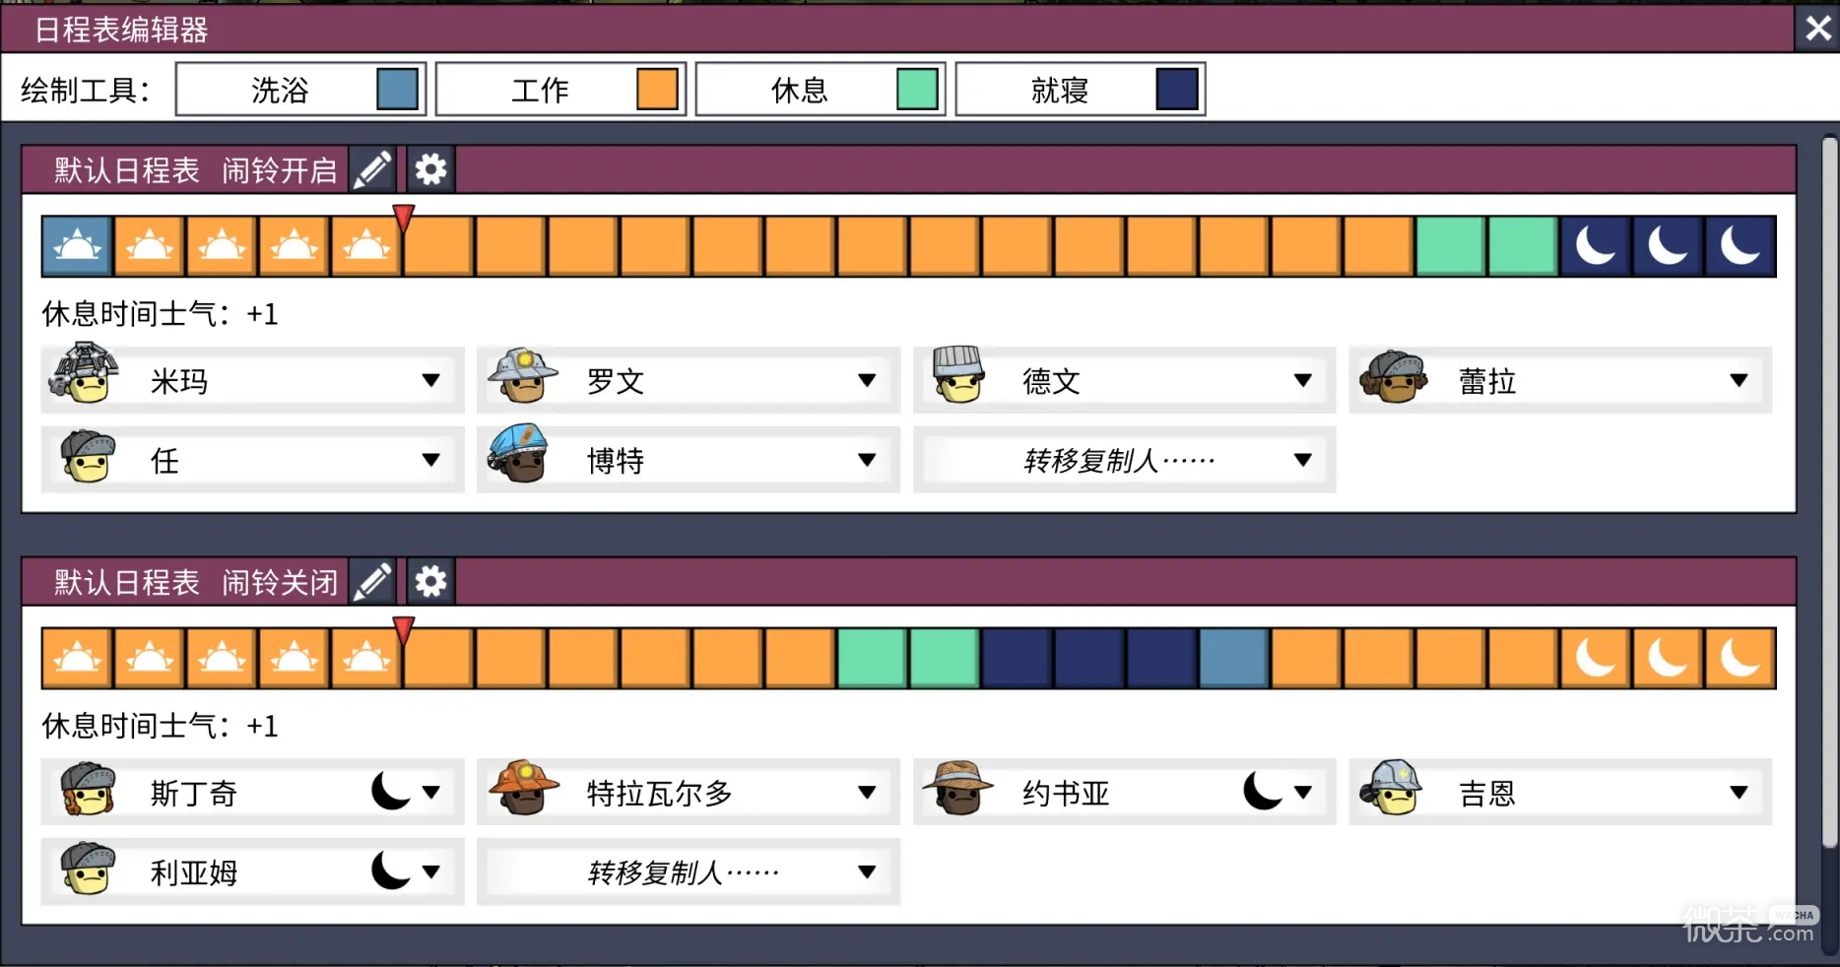Select the 工作 paint tool
1840x967 pixels.
pyautogui.click(x=560, y=90)
